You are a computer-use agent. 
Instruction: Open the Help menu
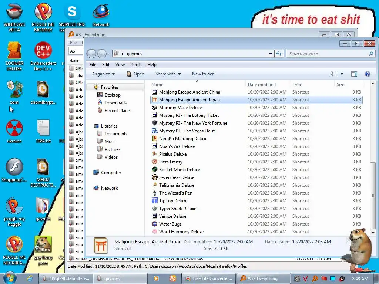(x=152, y=65)
